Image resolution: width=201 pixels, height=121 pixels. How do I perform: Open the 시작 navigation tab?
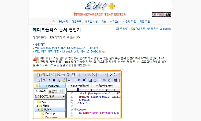pyautogui.click(x=53, y=22)
